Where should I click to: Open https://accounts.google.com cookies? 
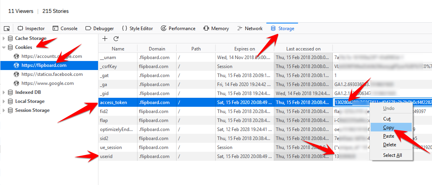point(52,56)
